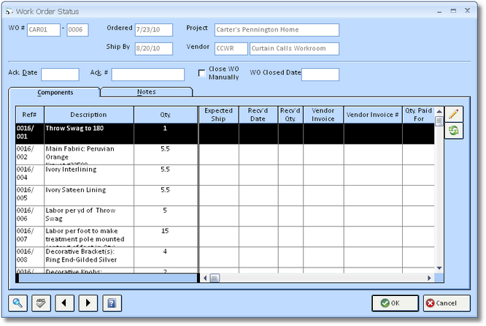Image resolution: width=486 pixels, height=326 pixels.
Task: Click the grid vertical scrollbar down arrow
Action: coord(439,268)
